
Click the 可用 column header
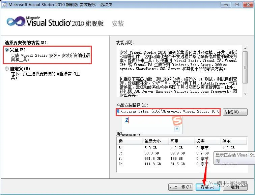[x=181, y=141]
